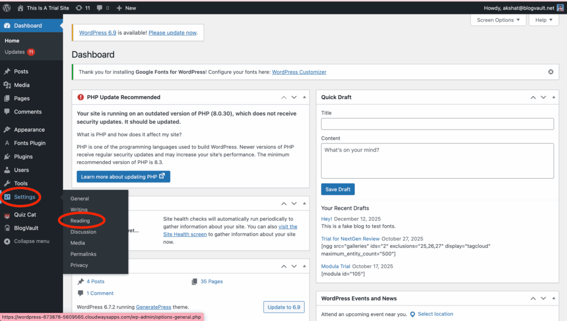
Task: Select Reading in Settings submenu
Action: click(80, 221)
